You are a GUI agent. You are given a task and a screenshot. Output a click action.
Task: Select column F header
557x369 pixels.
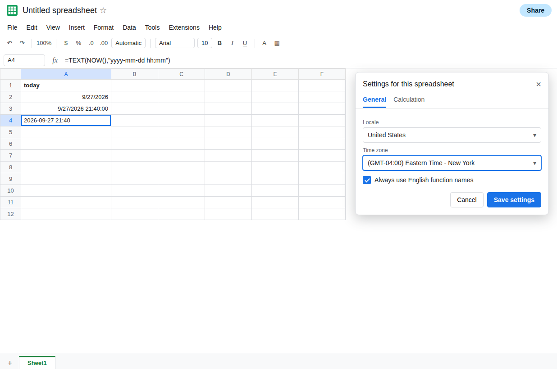pos(322,74)
